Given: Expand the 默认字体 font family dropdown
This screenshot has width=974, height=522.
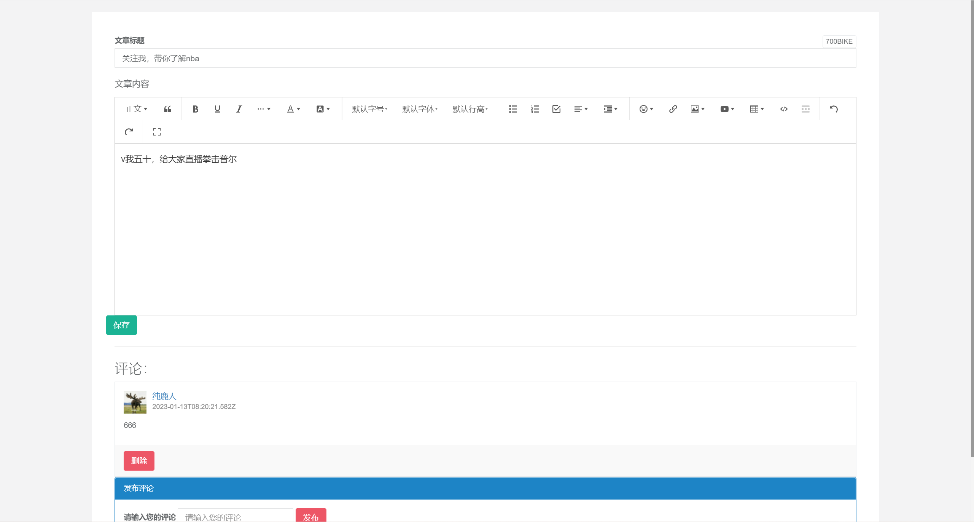Looking at the screenshot, I should coord(420,109).
